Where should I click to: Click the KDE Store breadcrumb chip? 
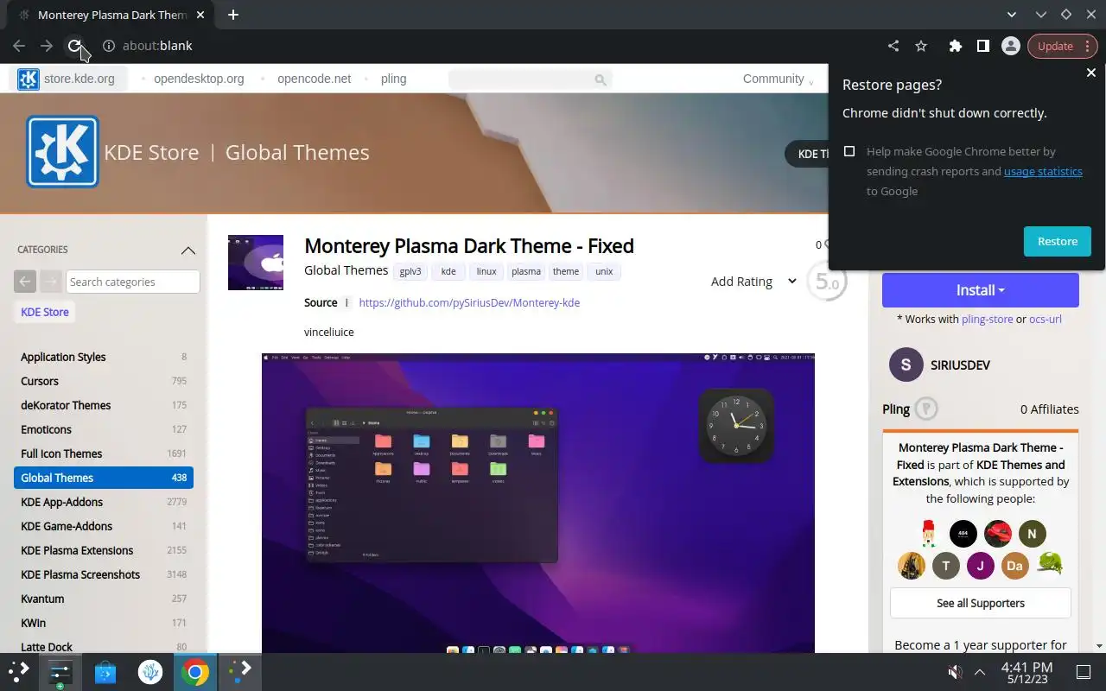pyautogui.click(x=45, y=312)
